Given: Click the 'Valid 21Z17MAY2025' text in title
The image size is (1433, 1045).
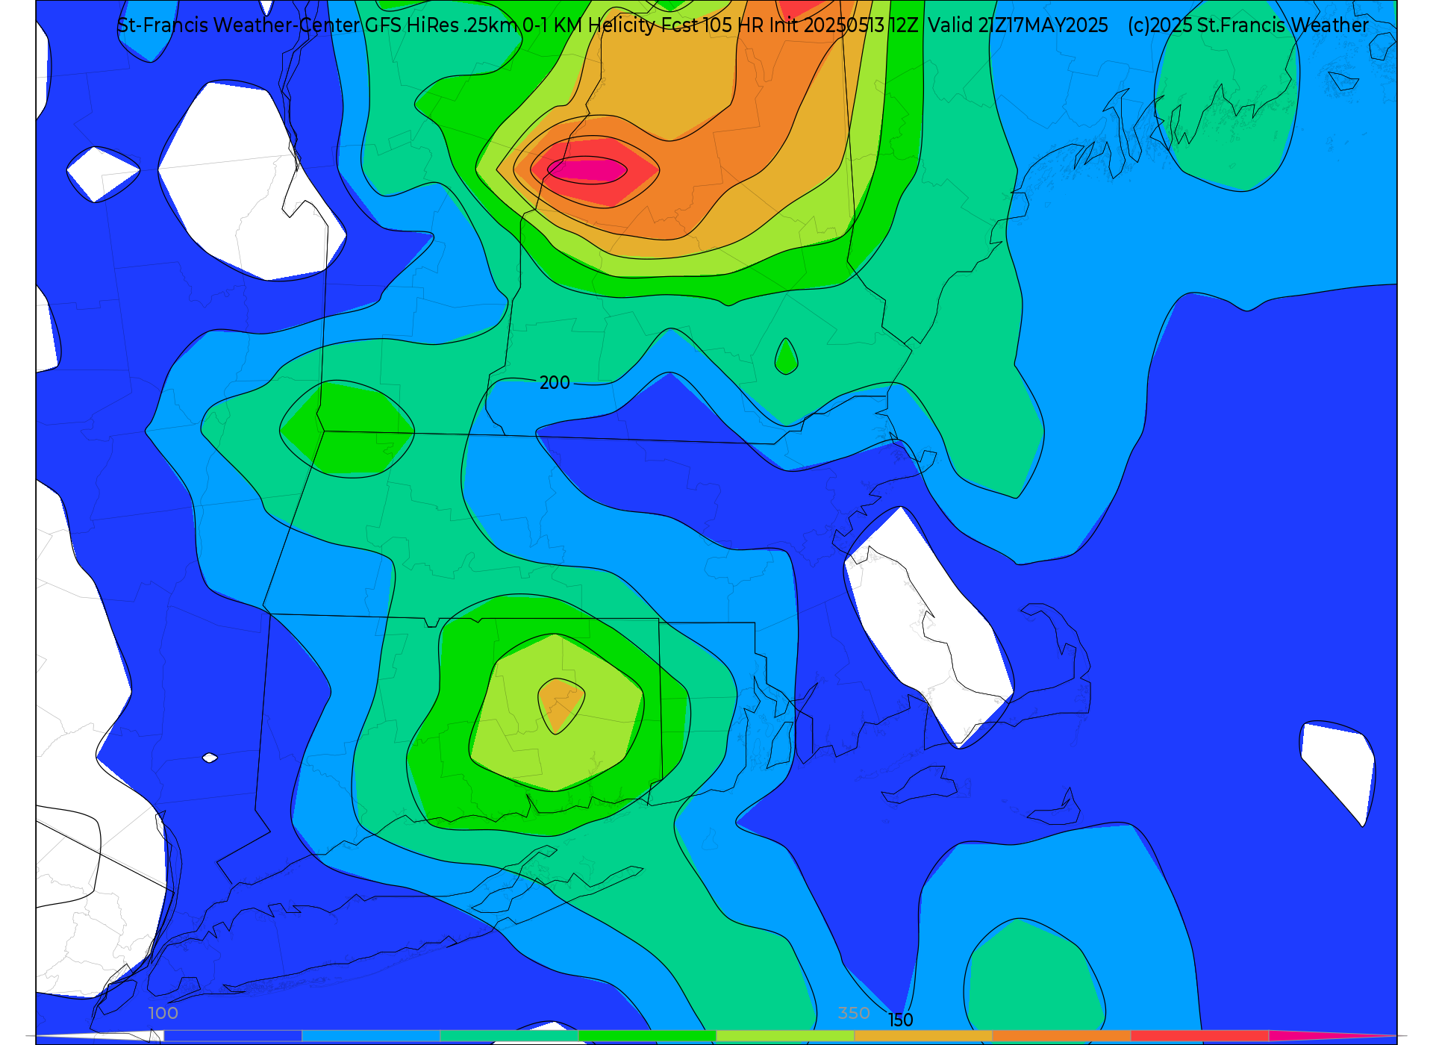Looking at the screenshot, I should [x=1018, y=25].
